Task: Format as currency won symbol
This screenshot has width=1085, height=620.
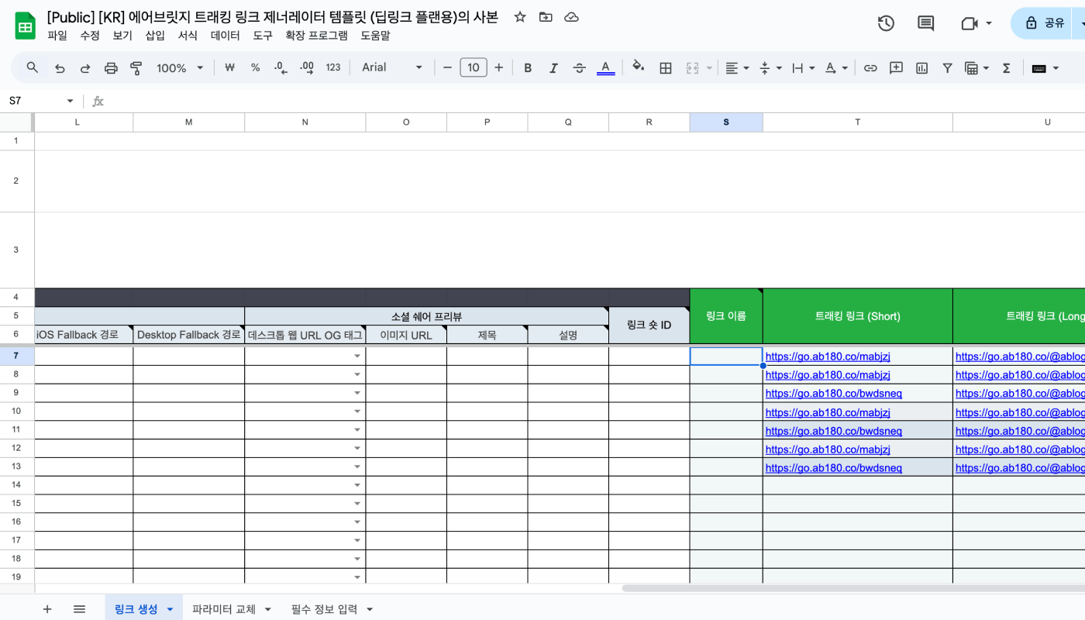Action: [x=229, y=67]
